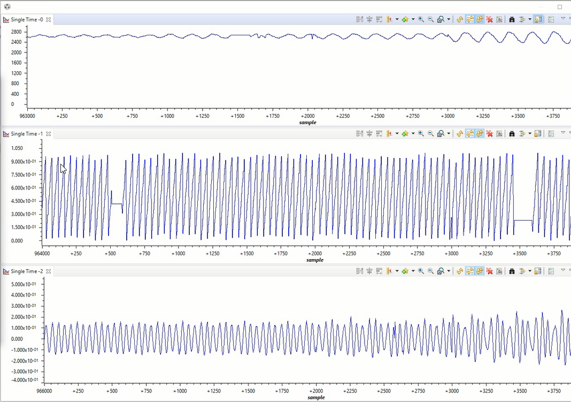Toggle the lock/pin button in Single Time -2
Image resolution: width=571 pixels, height=402 pixels.
(538, 271)
